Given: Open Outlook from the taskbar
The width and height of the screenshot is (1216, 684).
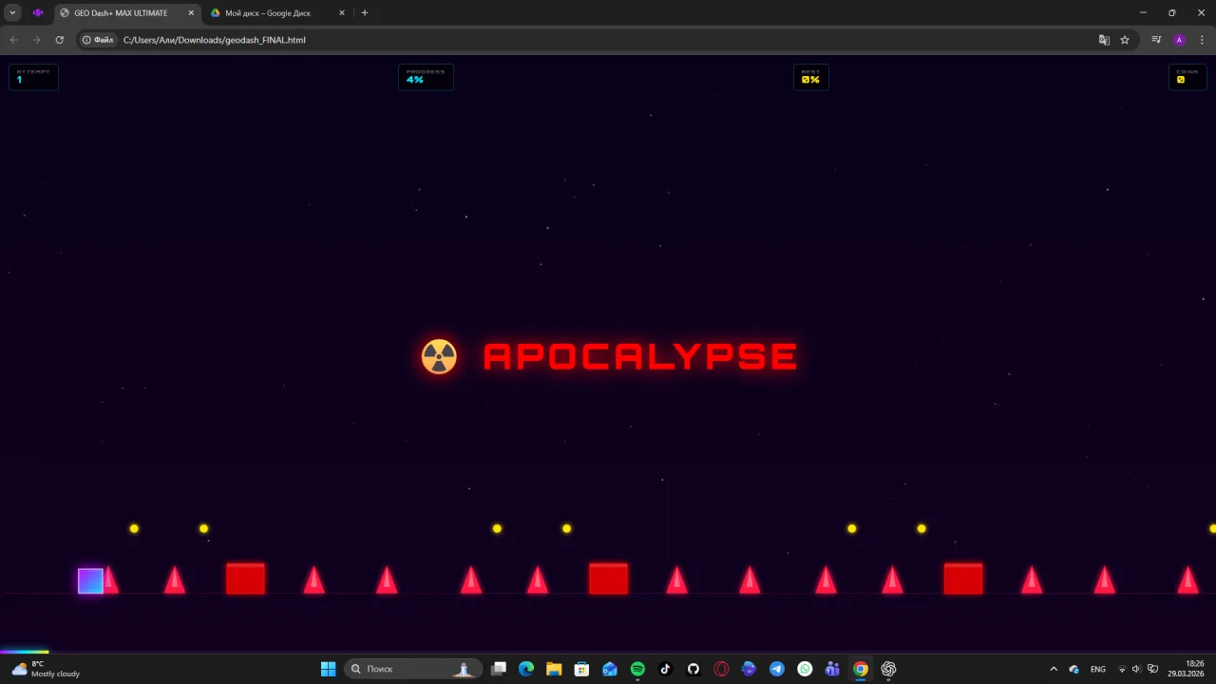Looking at the screenshot, I should pos(610,669).
